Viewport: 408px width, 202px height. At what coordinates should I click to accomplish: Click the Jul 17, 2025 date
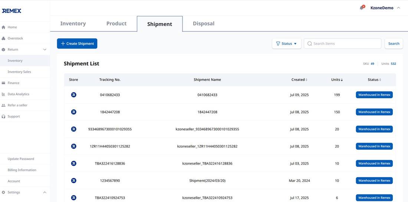(299, 198)
